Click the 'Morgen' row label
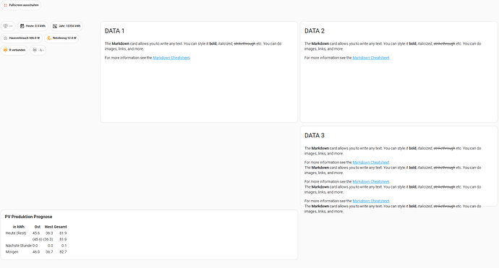 coord(12,252)
